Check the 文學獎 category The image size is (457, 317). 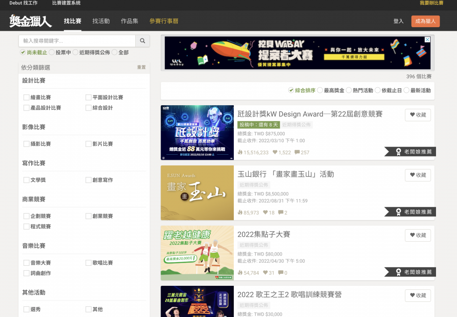(x=26, y=180)
